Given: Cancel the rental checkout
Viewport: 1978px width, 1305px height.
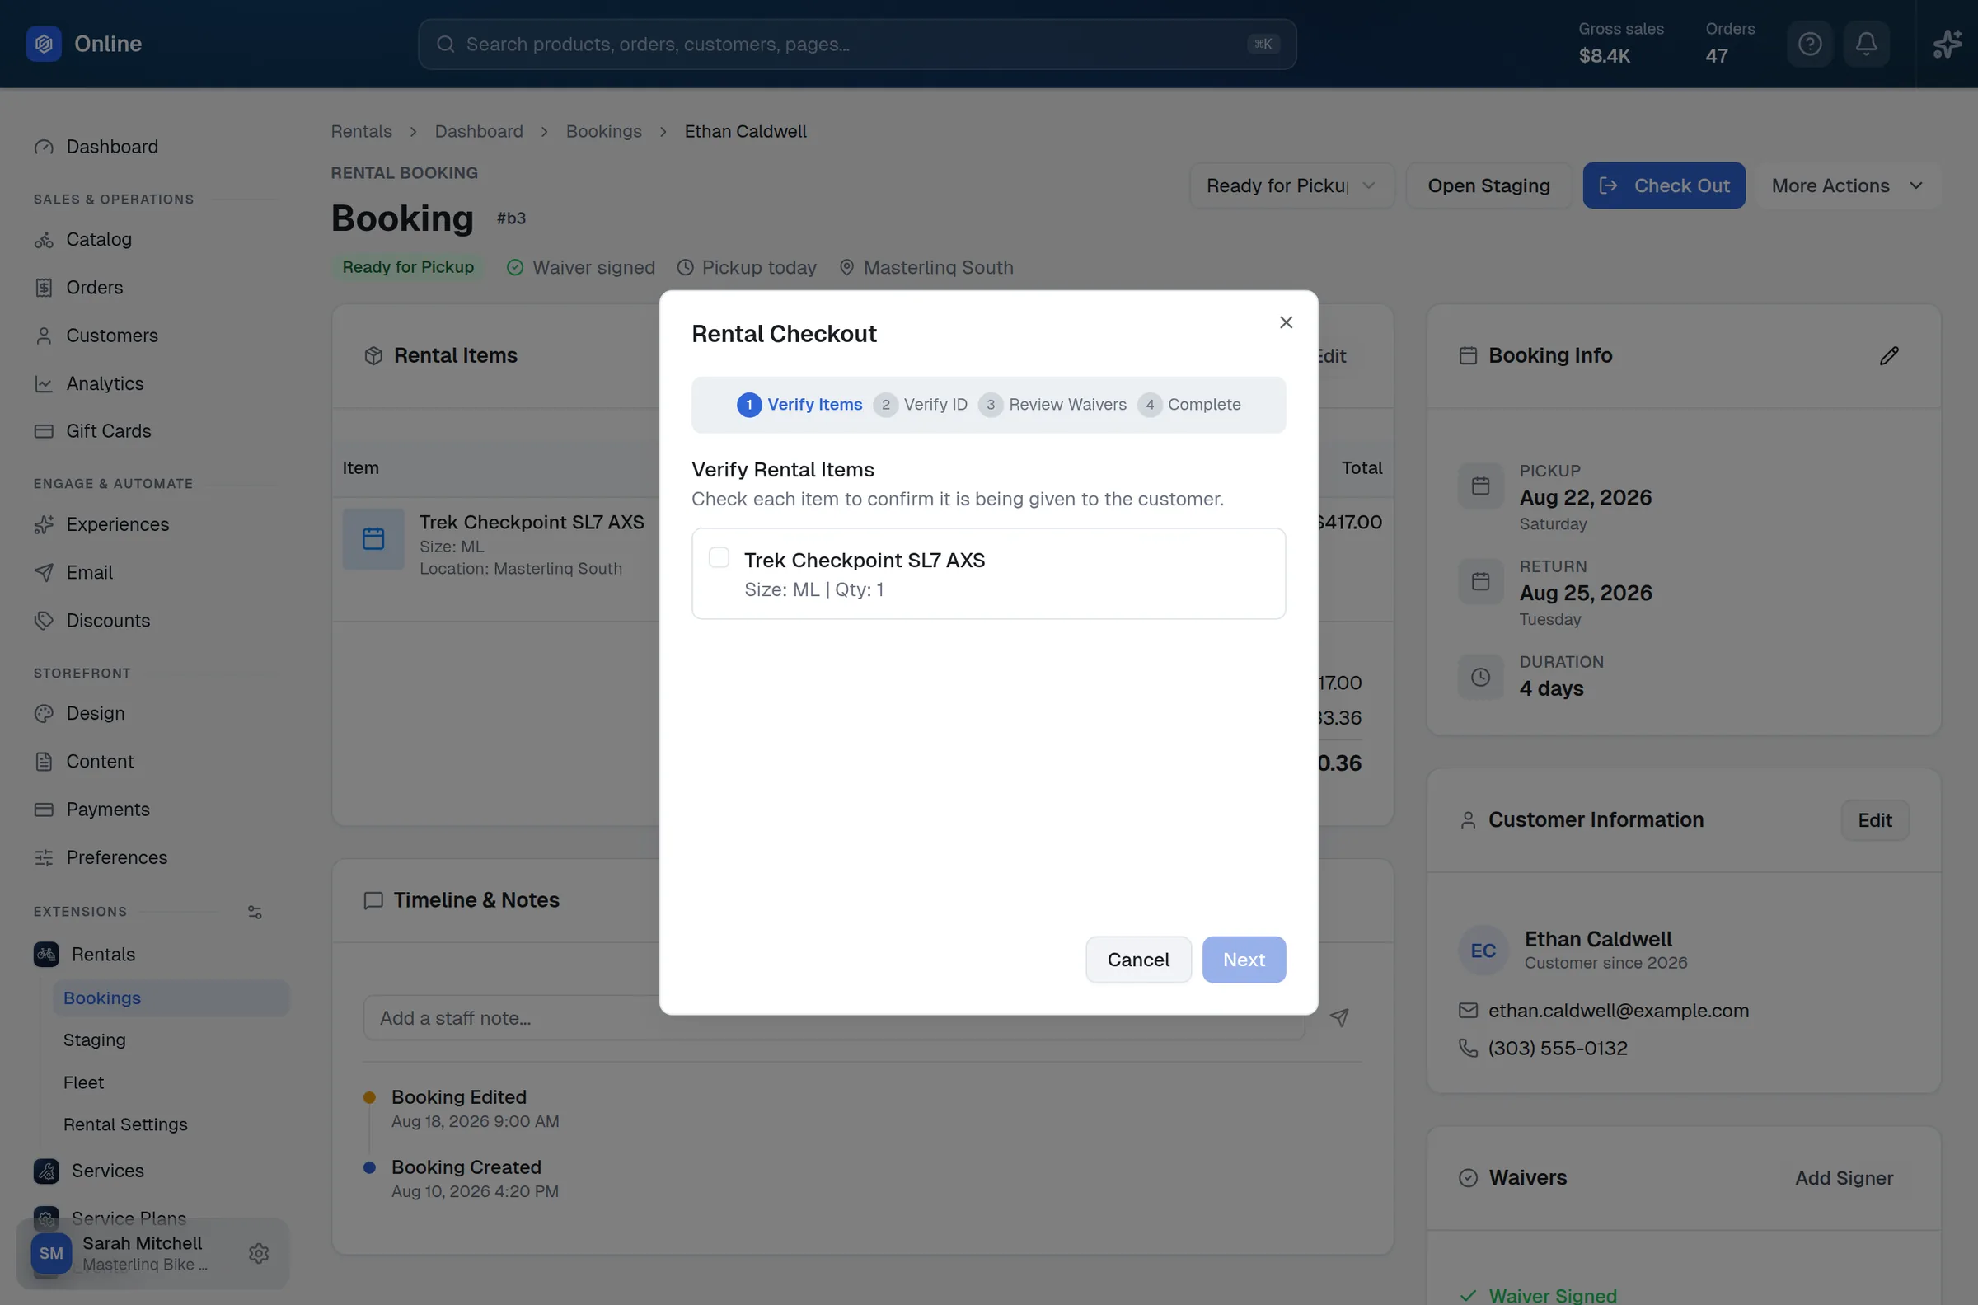Looking at the screenshot, I should tap(1138, 960).
